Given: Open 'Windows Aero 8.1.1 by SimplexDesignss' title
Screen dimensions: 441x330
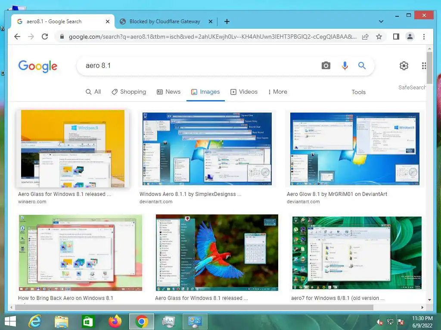Looking at the screenshot, I should [190, 194].
